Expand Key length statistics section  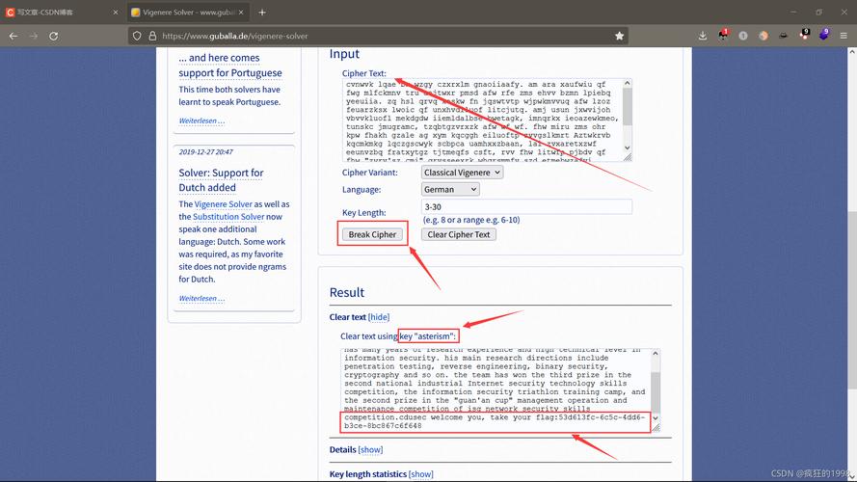pos(420,474)
